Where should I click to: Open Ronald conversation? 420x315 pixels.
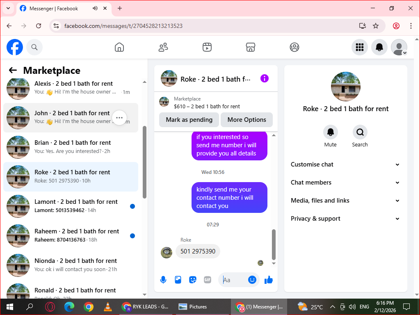71,290
